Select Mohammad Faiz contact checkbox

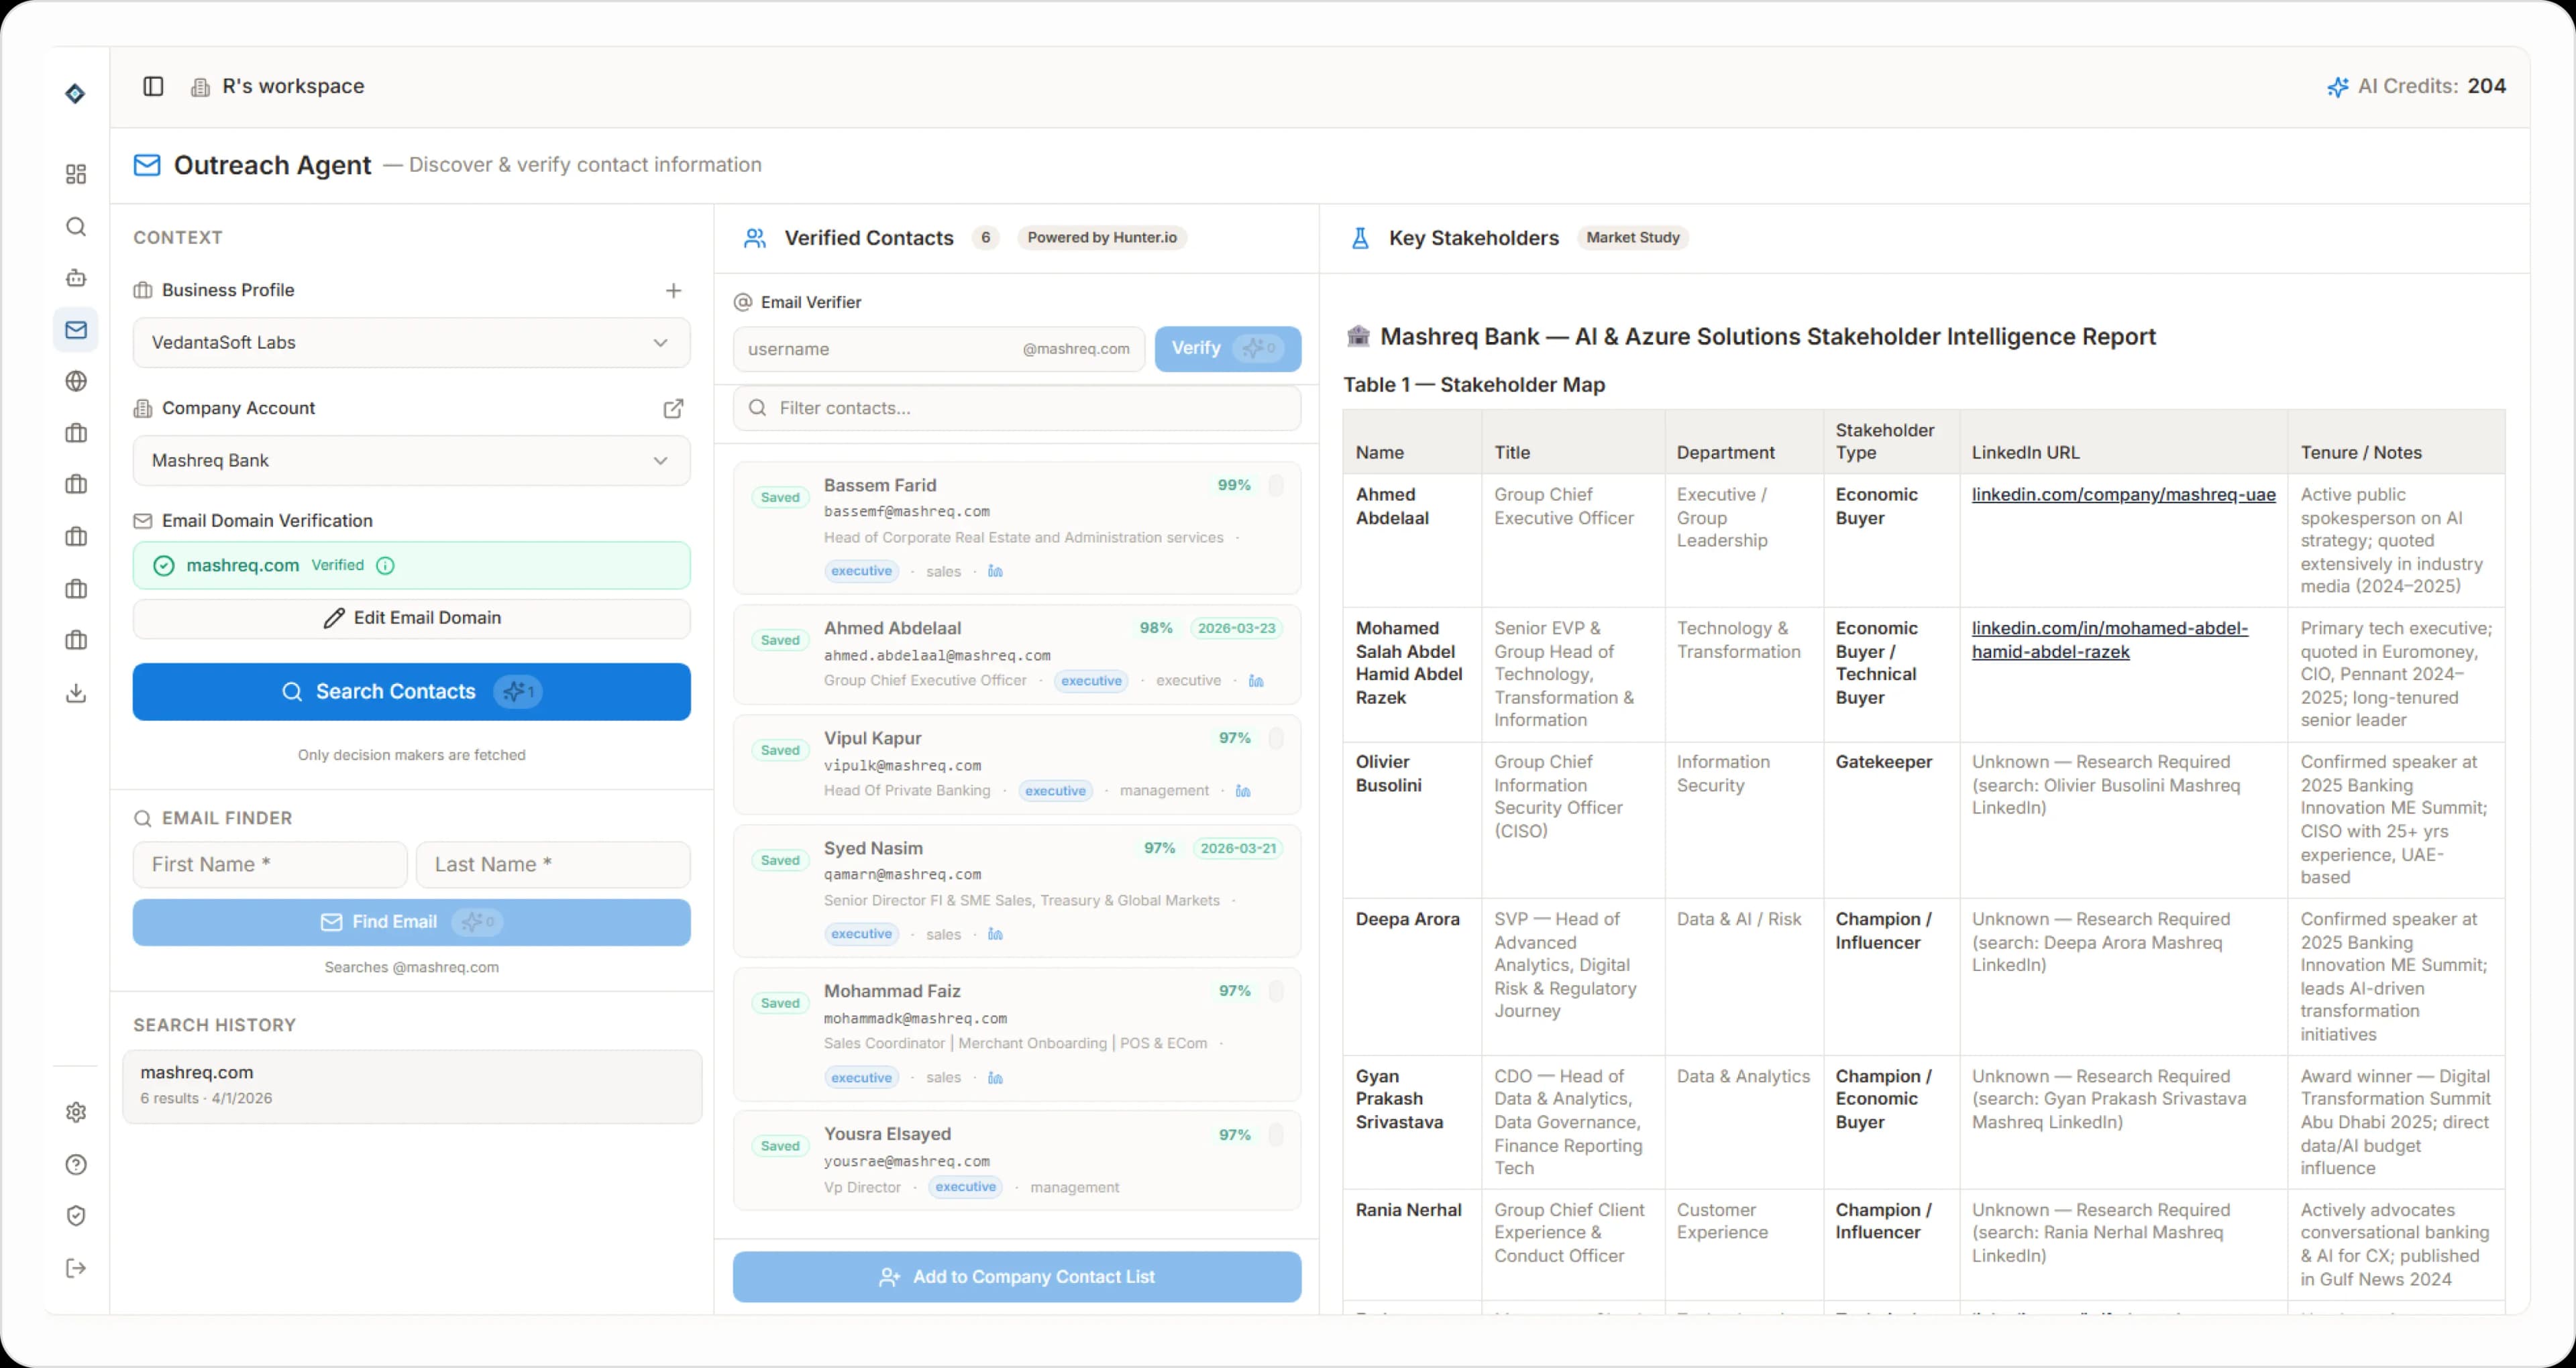[1276, 991]
